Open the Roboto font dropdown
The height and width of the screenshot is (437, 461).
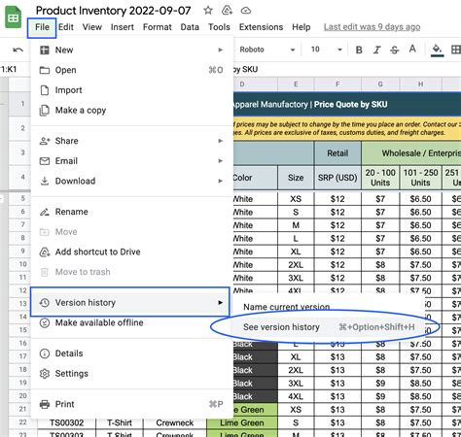tap(266, 50)
